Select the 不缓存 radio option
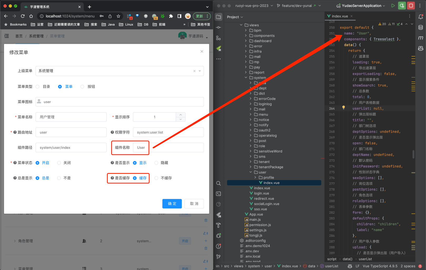Viewport: 426px width, 270px height. click(156, 178)
